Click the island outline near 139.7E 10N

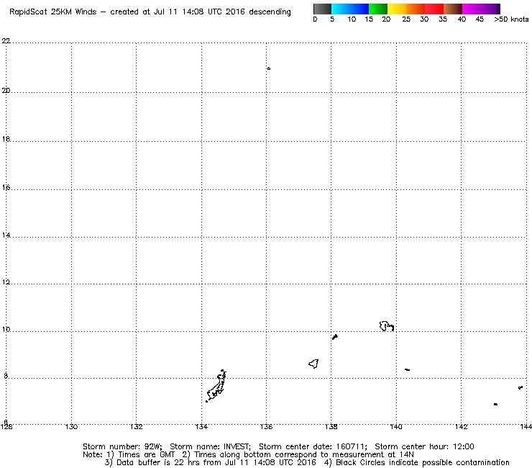point(387,326)
